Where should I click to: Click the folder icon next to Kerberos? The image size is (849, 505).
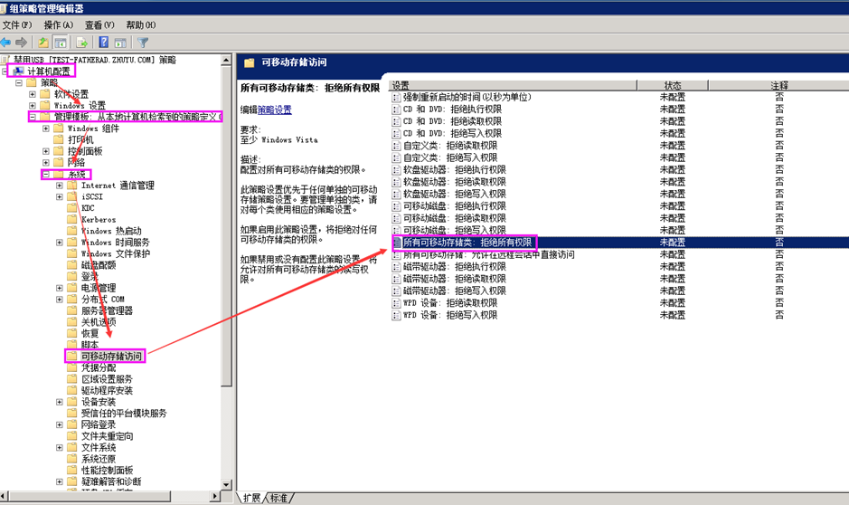coord(72,219)
